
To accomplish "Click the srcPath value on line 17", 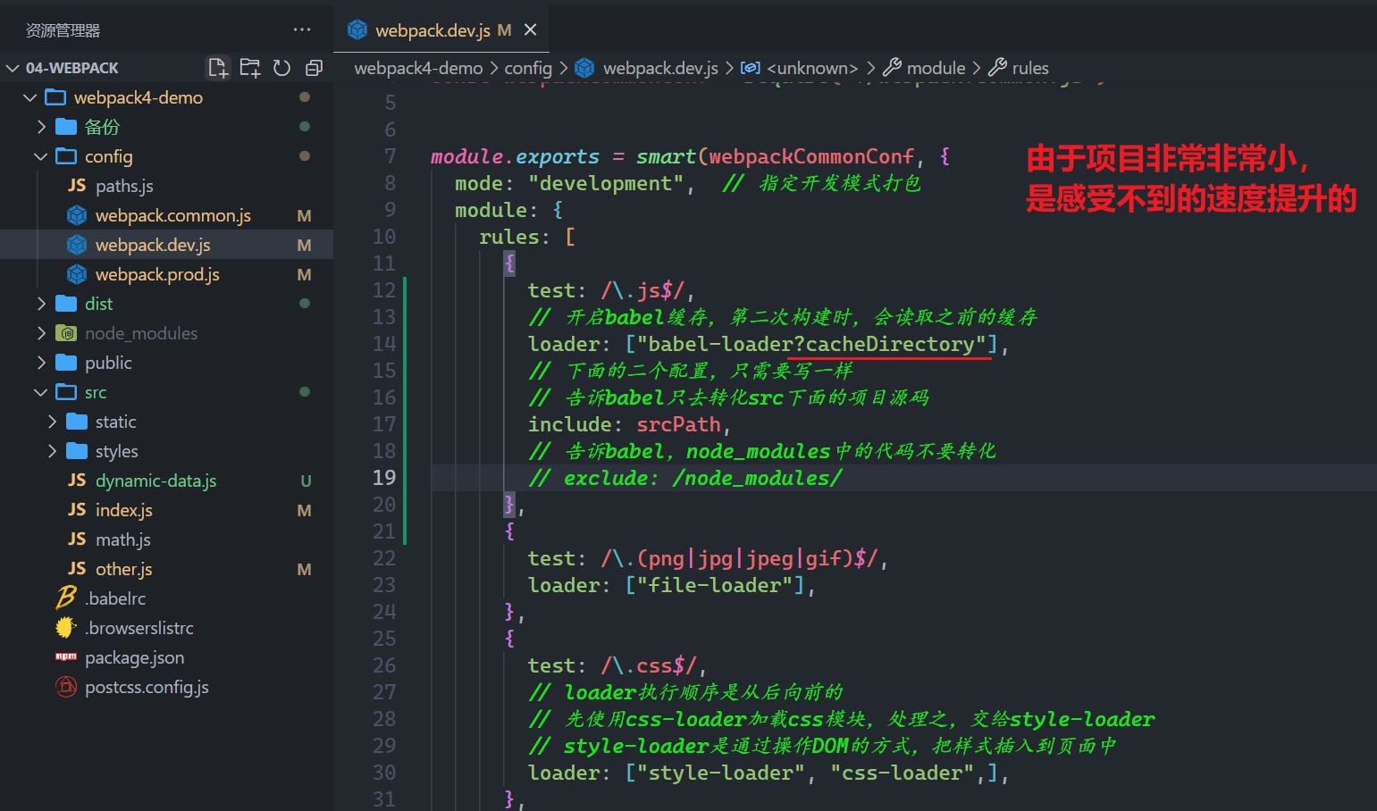I will pos(678,424).
